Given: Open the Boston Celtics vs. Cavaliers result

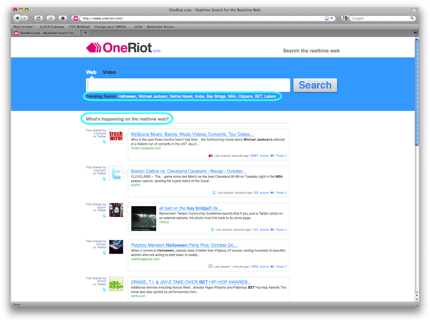Looking at the screenshot, I should 189,171.
